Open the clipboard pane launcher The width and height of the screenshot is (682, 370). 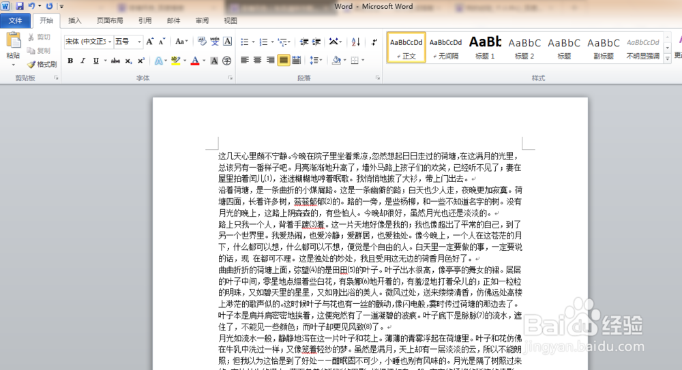pos(56,78)
